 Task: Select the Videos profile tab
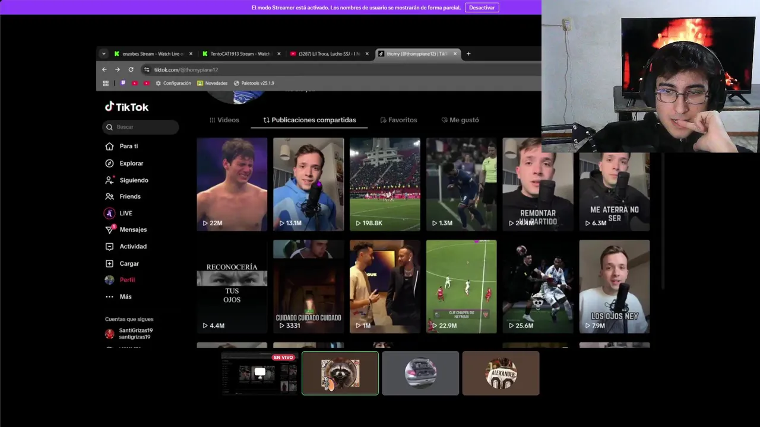pyautogui.click(x=224, y=120)
